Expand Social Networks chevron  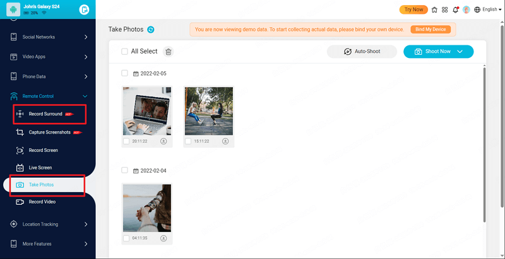[86, 37]
